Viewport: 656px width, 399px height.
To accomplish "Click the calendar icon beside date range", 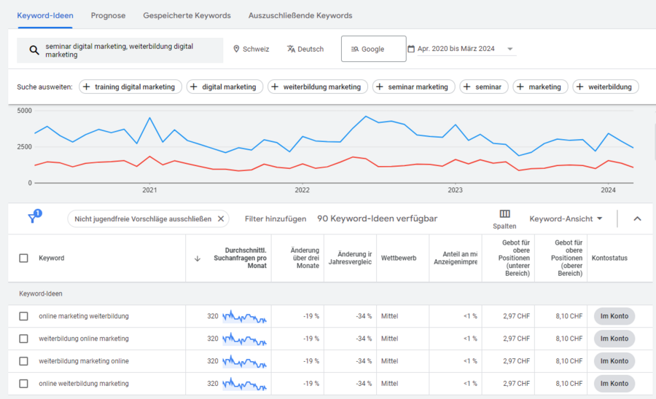I will pyautogui.click(x=411, y=50).
